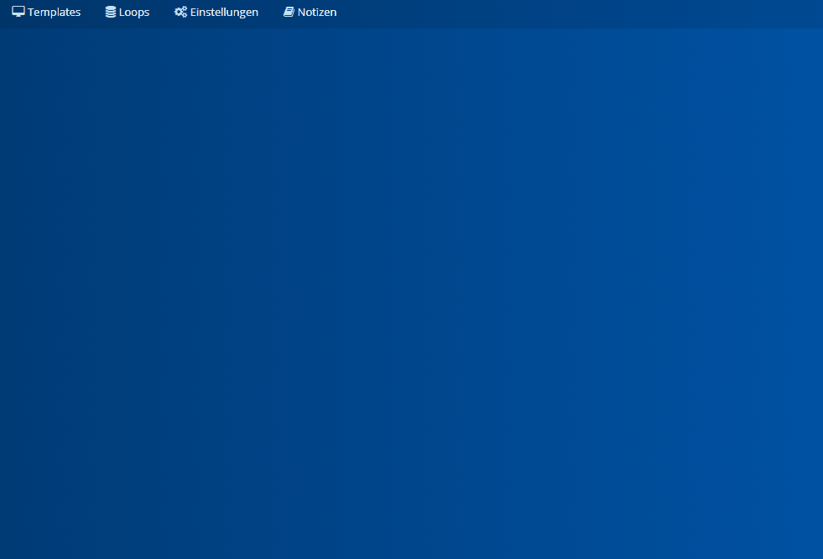The width and height of the screenshot is (823, 559).
Task: Click the gears icon beside Einstellungen
Action: 180,13
